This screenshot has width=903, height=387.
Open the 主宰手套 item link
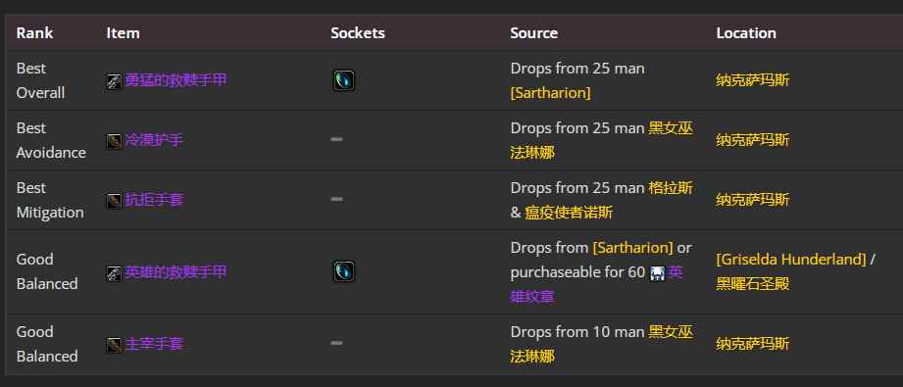click(154, 345)
